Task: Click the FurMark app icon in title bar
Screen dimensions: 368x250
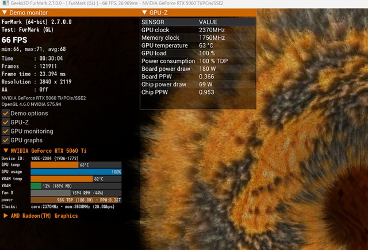Action: (x=5, y=3)
